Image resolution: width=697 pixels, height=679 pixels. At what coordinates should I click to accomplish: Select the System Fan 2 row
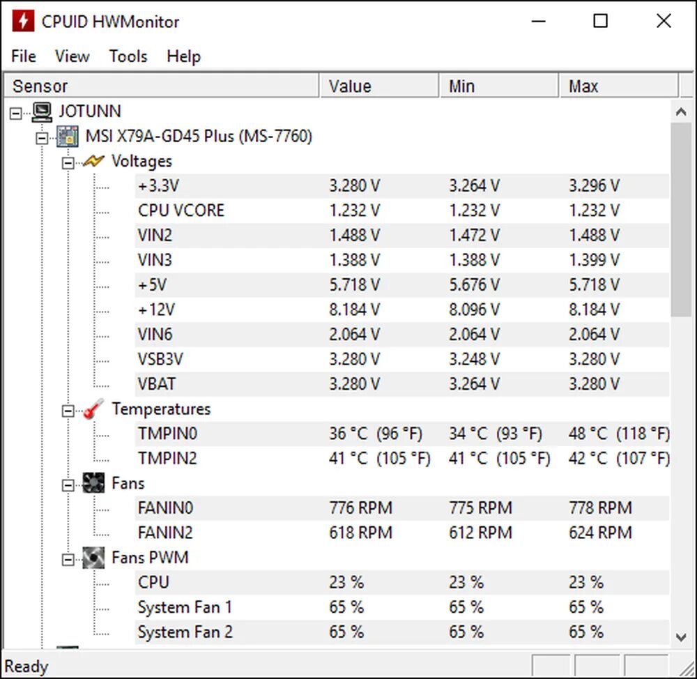pyautogui.click(x=402, y=632)
